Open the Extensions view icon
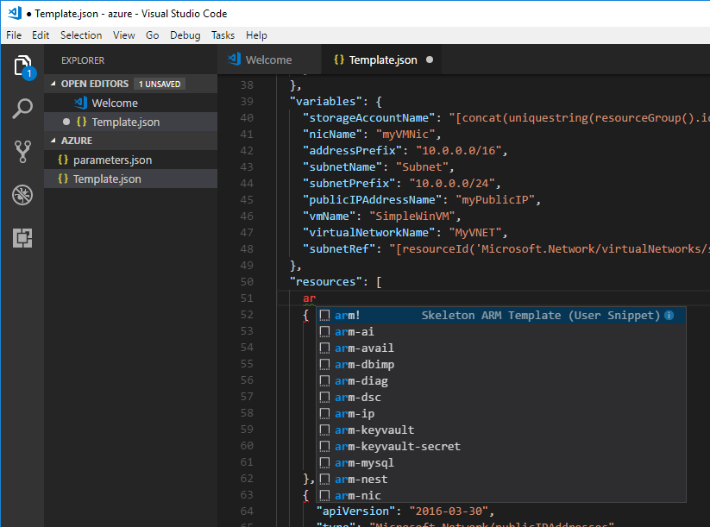Image resolution: width=710 pixels, height=527 pixels. pyautogui.click(x=22, y=238)
